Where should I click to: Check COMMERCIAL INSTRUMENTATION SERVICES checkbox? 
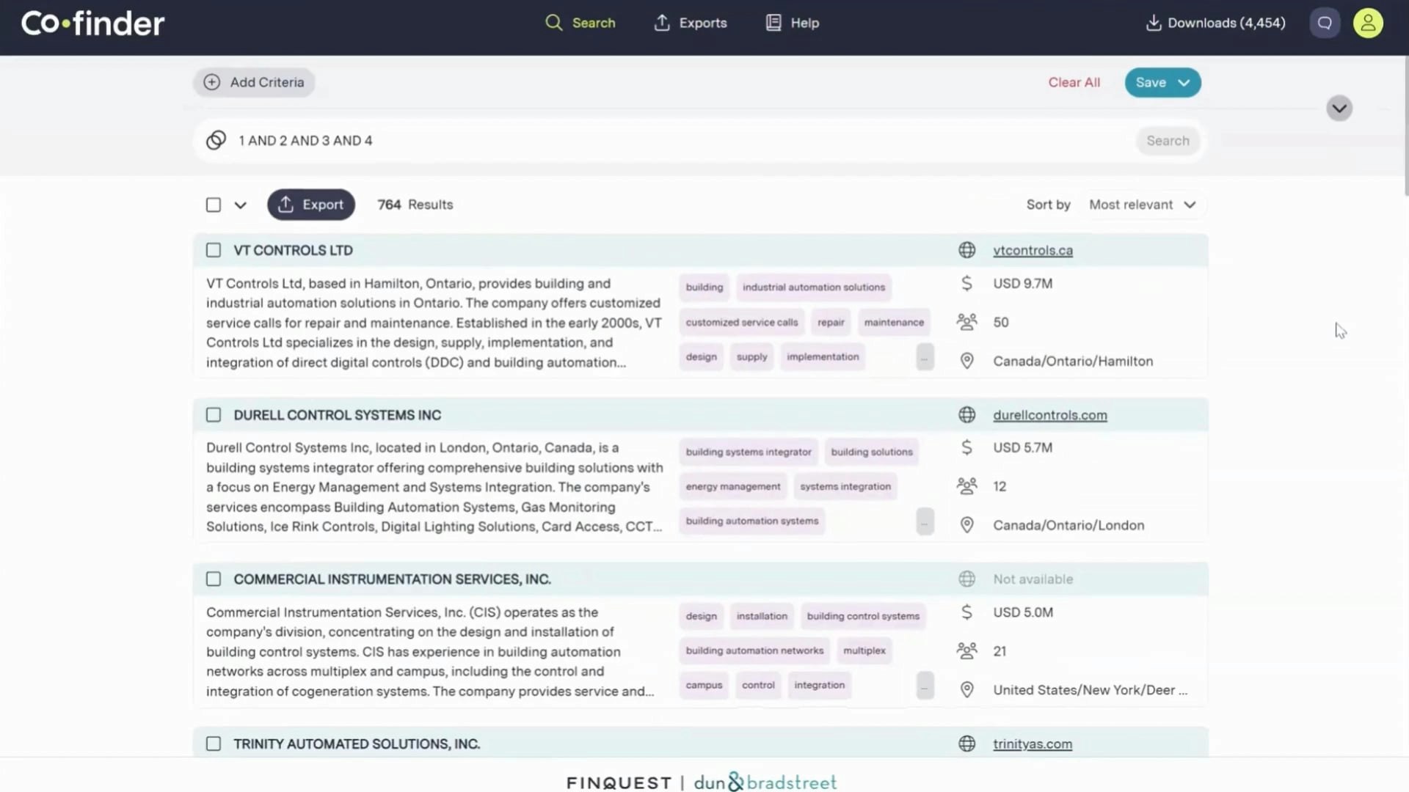[214, 579]
